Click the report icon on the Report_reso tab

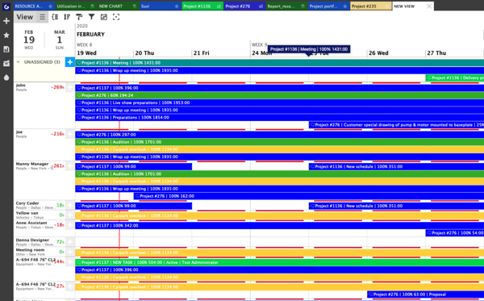[x=302, y=6]
